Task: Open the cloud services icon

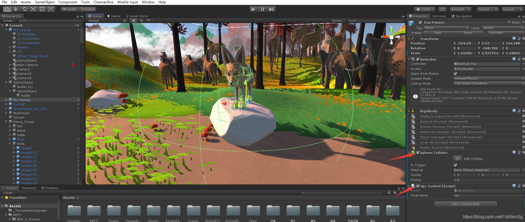Action: [x=442, y=9]
